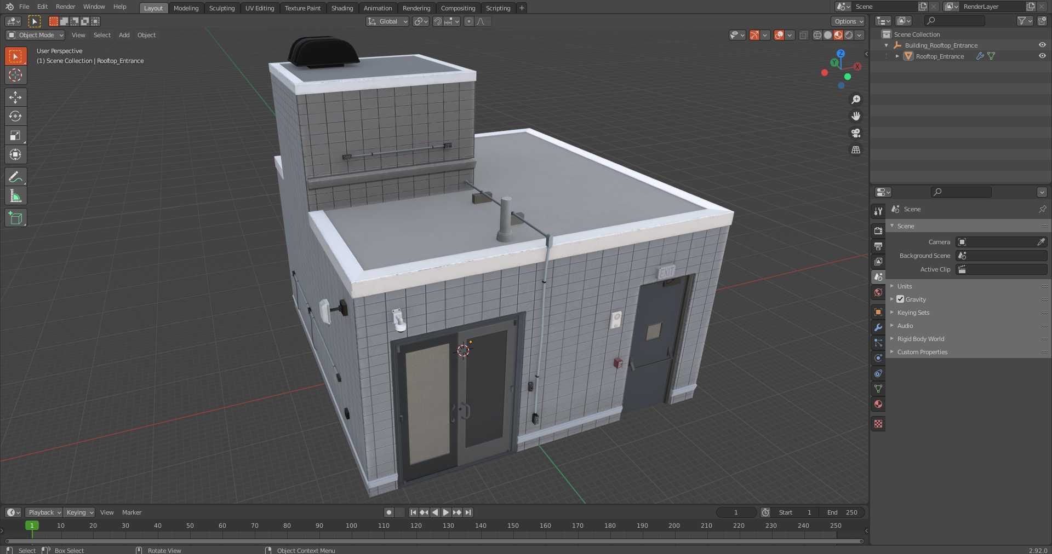Open the Object Mode dropdown
Screen dimensions: 1052x554
click(36, 35)
